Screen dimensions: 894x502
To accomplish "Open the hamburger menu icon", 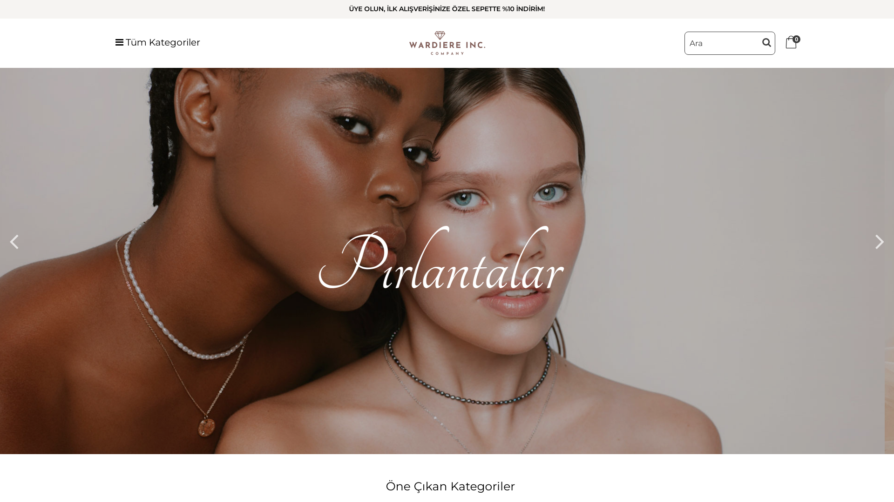I will (x=119, y=42).
